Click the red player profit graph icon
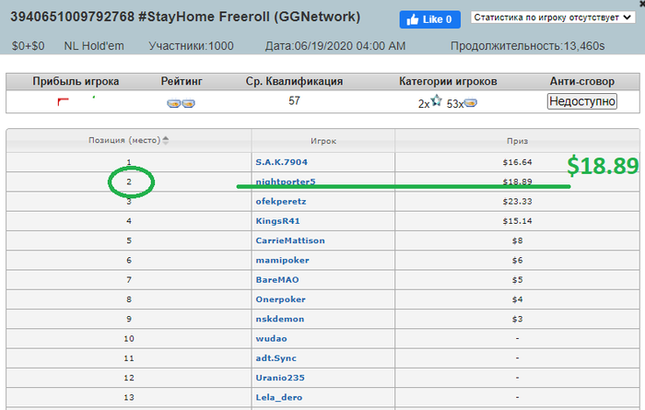 point(64,101)
